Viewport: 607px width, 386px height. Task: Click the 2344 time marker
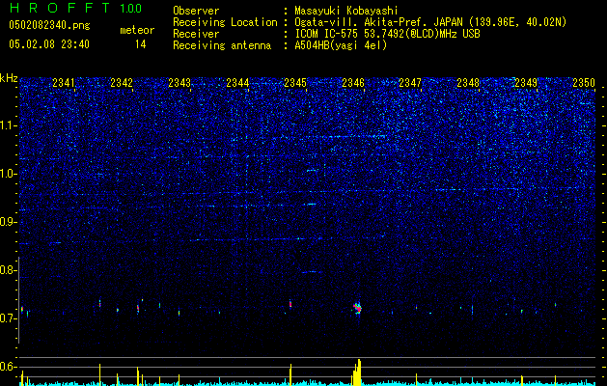click(237, 82)
